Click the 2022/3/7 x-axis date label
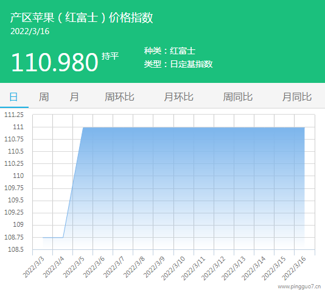The width and height of the screenshot is (325, 292). 114,267
